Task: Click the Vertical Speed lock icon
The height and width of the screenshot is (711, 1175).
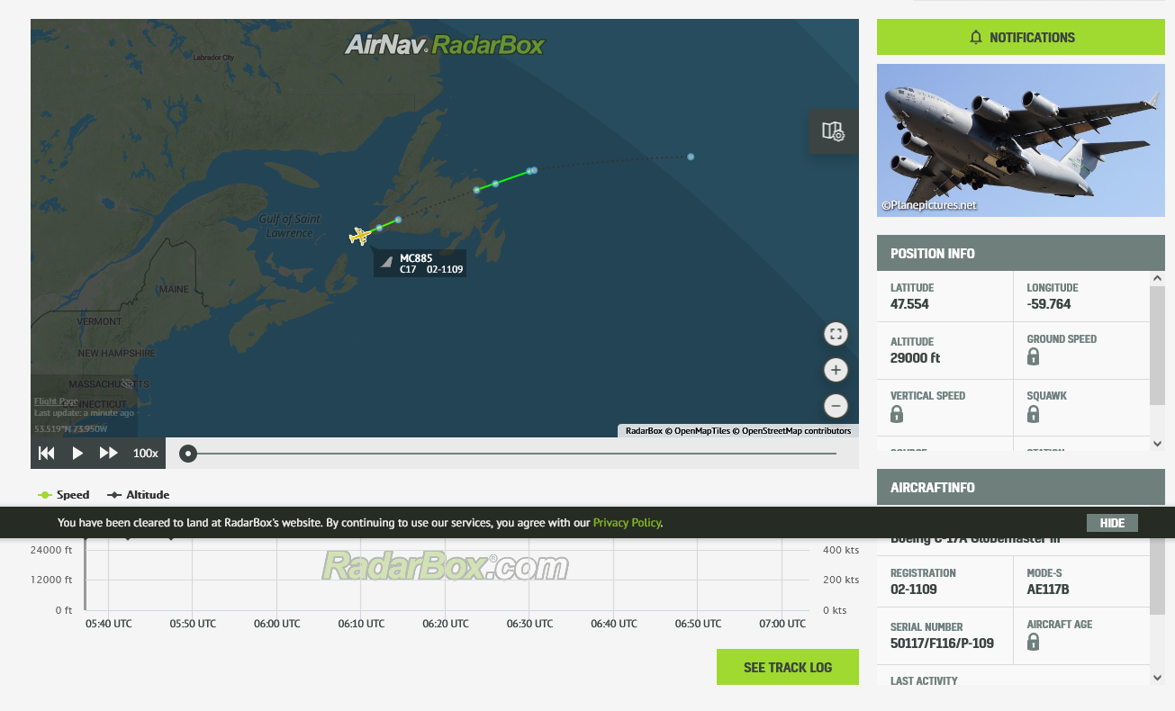Action: [x=897, y=414]
